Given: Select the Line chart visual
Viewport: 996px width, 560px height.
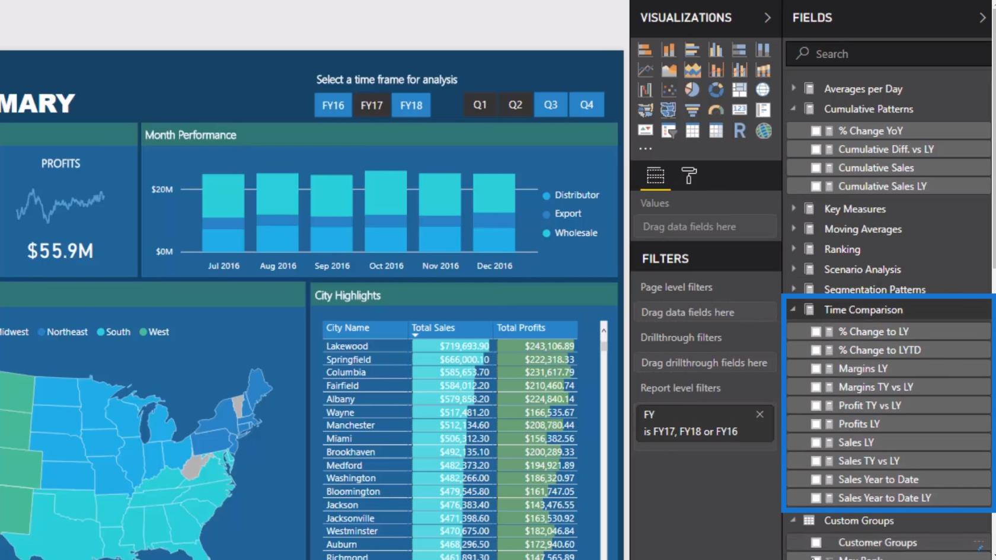Looking at the screenshot, I should pyautogui.click(x=645, y=70).
